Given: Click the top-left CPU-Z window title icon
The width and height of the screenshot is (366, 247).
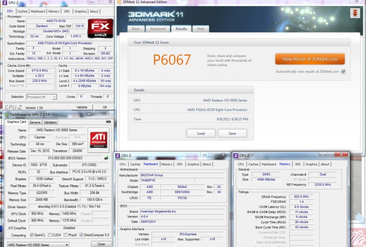Looking at the screenshot, I should [5, 3].
